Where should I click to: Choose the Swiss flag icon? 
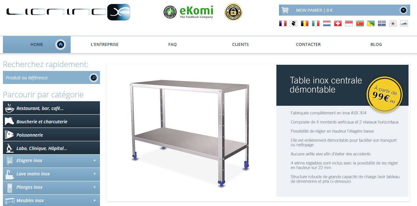coord(338,23)
